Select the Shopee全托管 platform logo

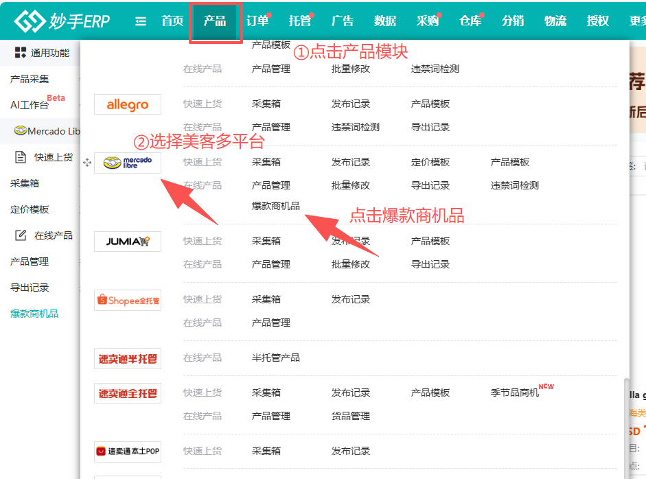coord(127,301)
